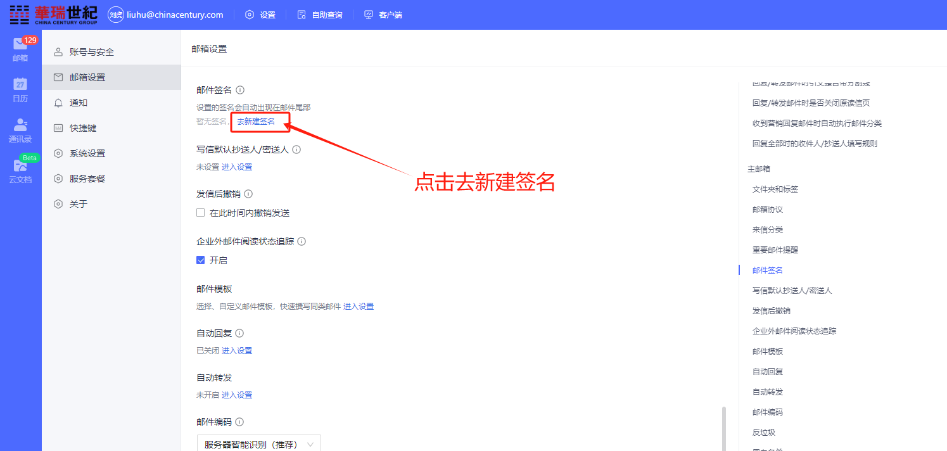Viewport: 947px width, 451px height.
Task: Click the info icon next to 发信后撤销
Action: [248, 194]
